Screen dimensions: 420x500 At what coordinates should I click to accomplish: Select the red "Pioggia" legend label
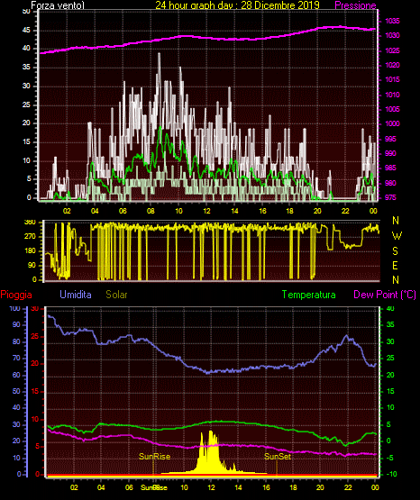point(16,295)
